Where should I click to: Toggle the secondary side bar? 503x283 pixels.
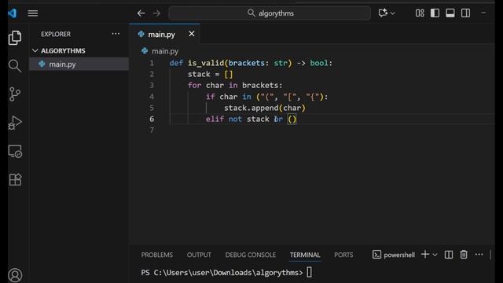point(465,13)
